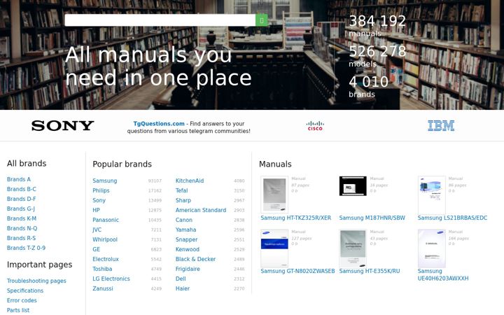Click Samsung GT-N8020ZWASEB title link
Image resolution: width=504 pixels, height=315 pixels.
pos(297,271)
